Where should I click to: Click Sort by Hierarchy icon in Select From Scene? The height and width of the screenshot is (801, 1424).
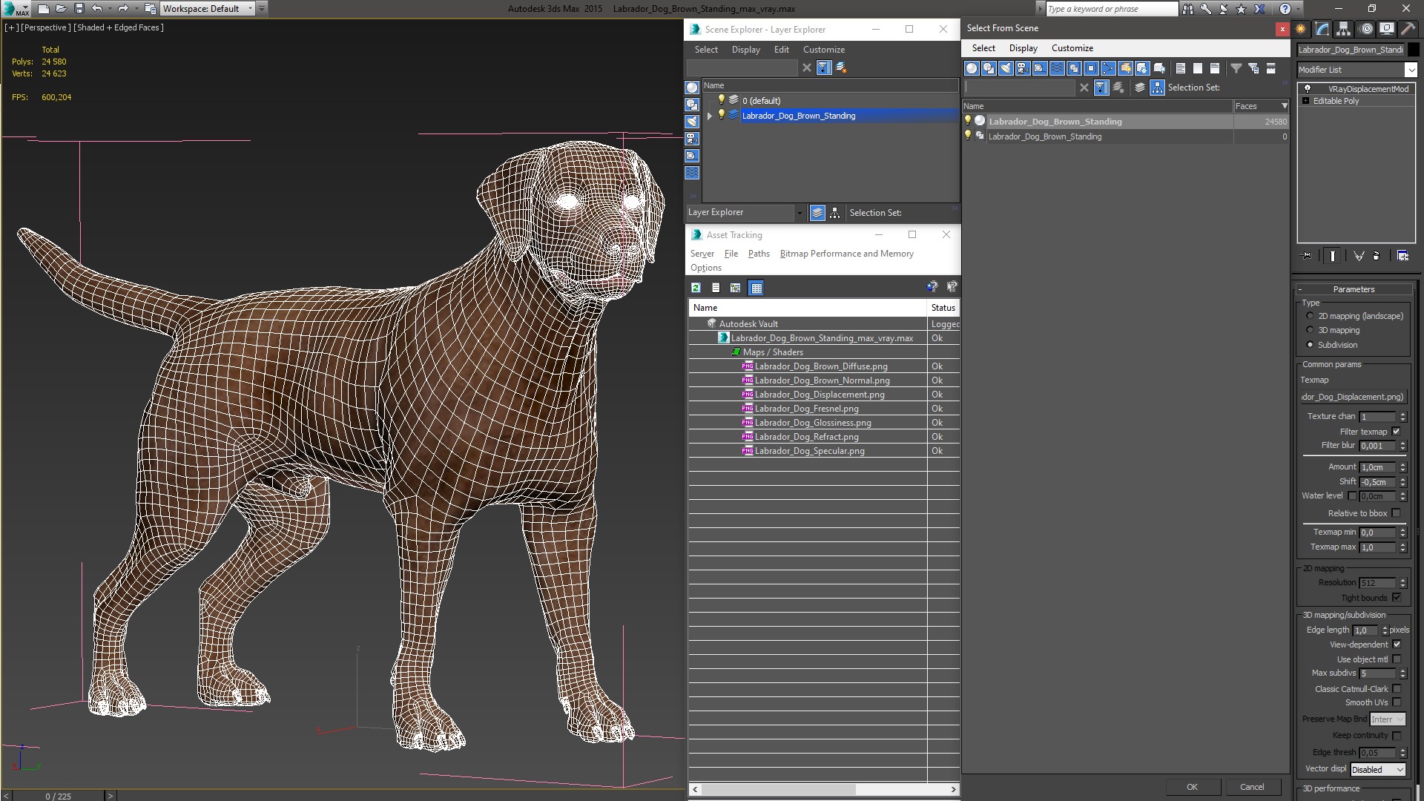pos(1158,88)
